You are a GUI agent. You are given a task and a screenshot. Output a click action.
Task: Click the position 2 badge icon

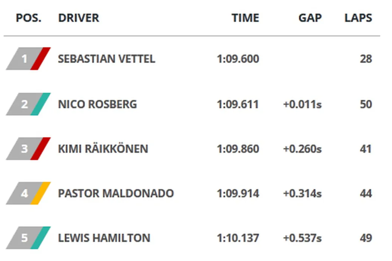click(x=28, y=104)
